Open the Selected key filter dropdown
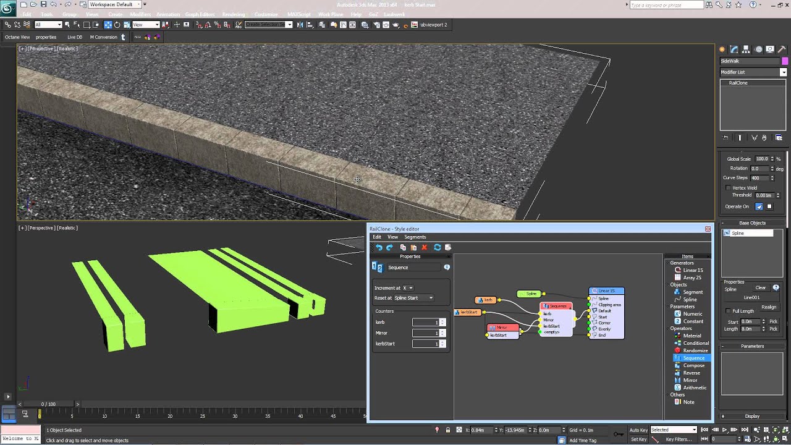791x445 pixels. point(674,430)
